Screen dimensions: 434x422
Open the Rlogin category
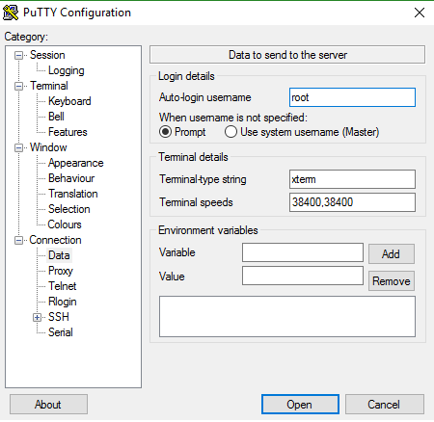click(63, 302)
